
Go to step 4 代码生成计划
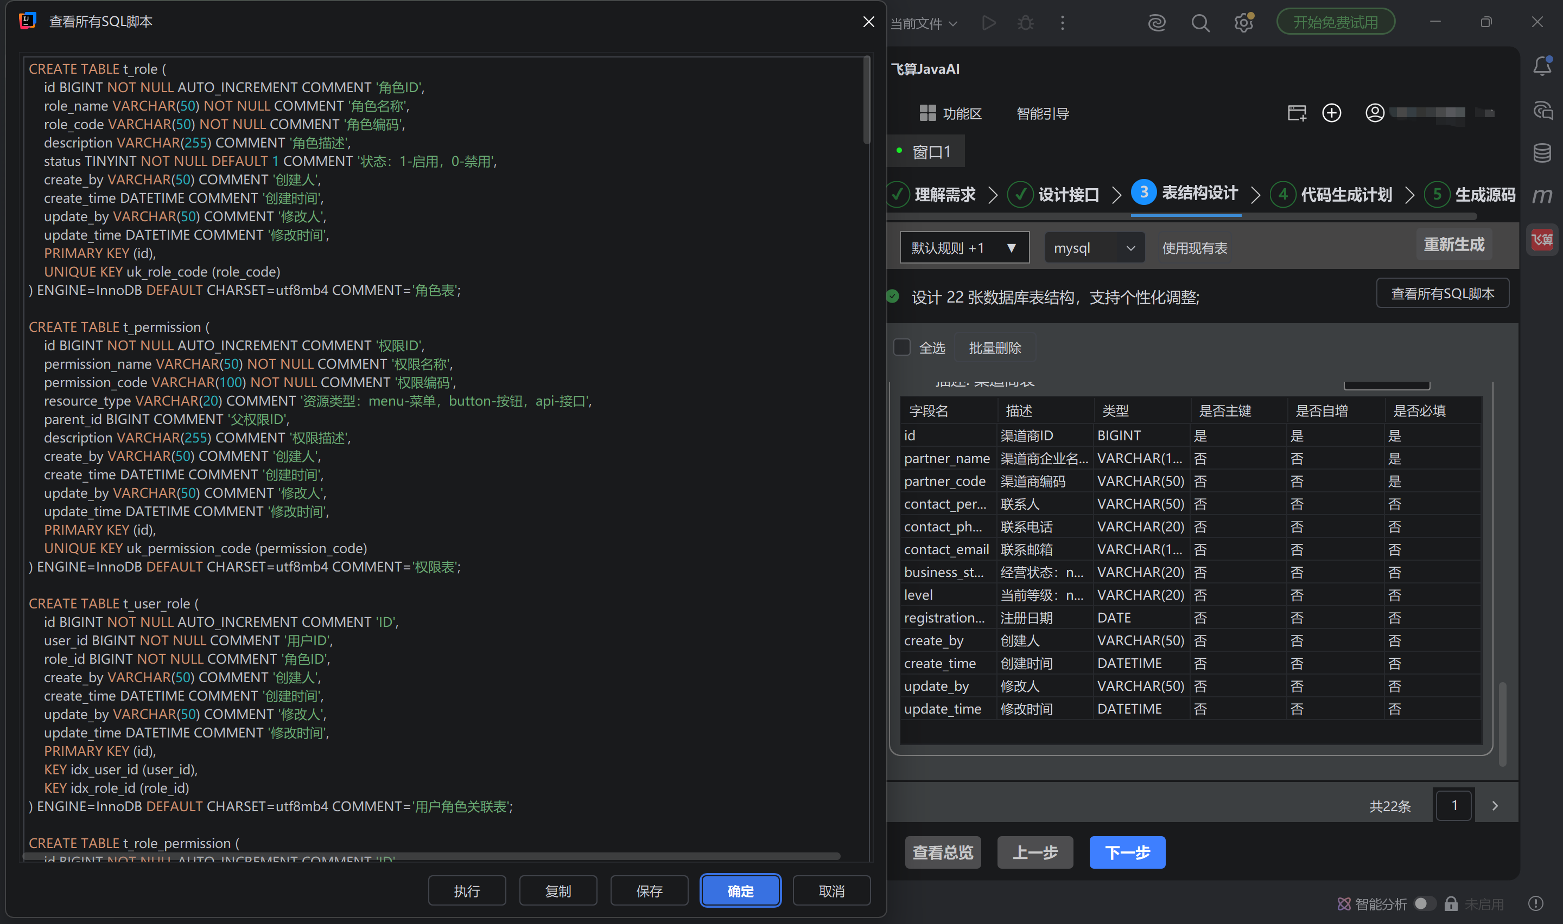pyautogui.click(x=1331, y=195)
